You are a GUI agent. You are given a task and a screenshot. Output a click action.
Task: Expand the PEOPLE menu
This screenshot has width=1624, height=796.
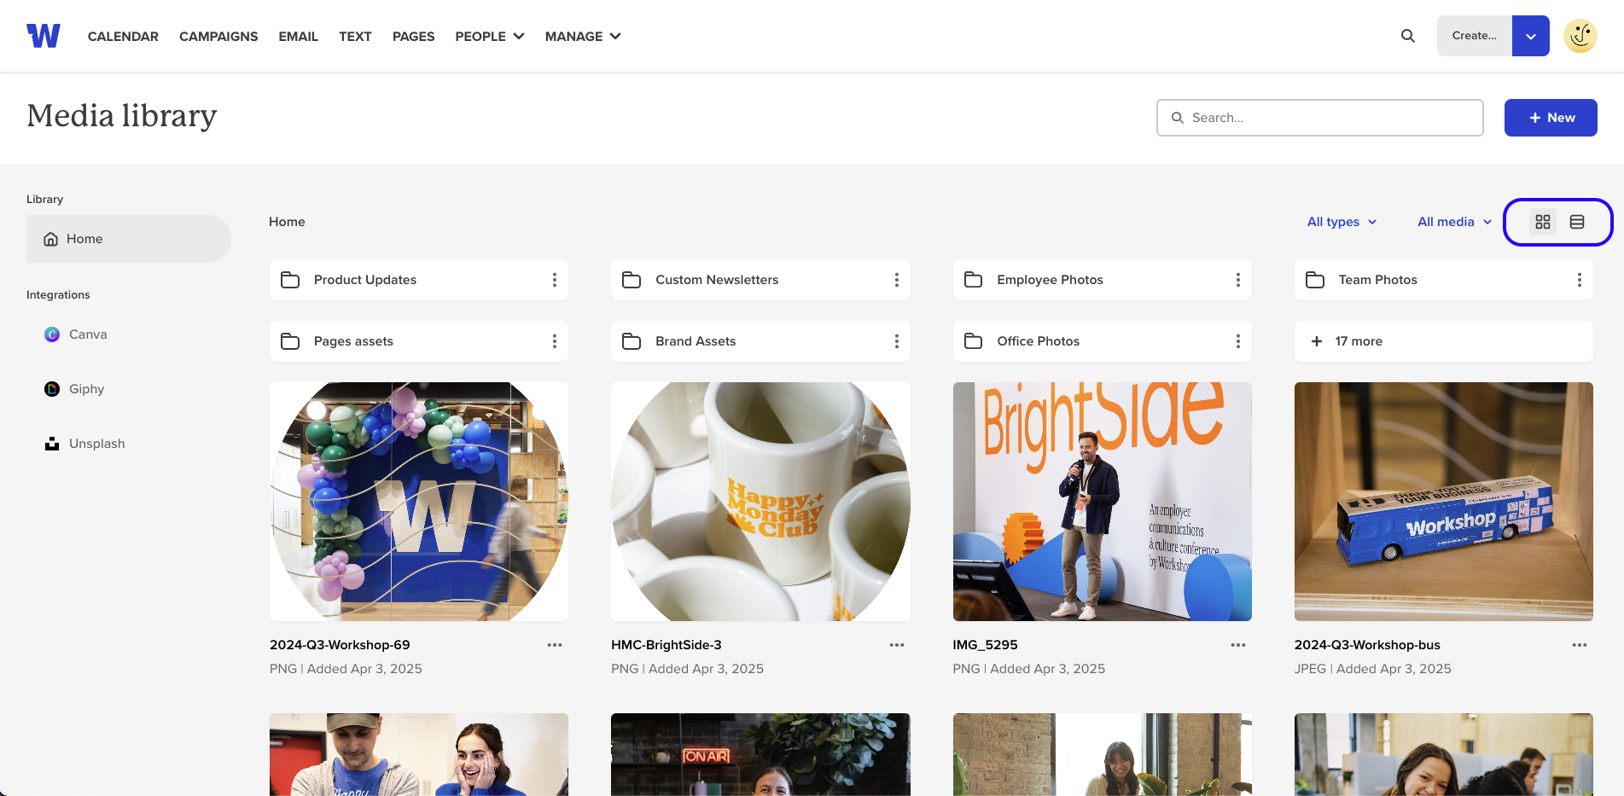(x=490, y=36)
